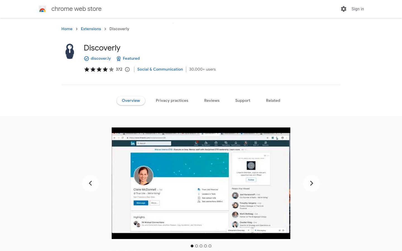Click the Featured badge icon
The width and height of the screenshot is (402, 251).
[x=119, y=59]
